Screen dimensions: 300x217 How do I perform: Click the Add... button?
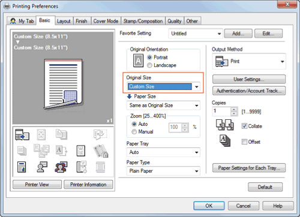tap(238, 34)
